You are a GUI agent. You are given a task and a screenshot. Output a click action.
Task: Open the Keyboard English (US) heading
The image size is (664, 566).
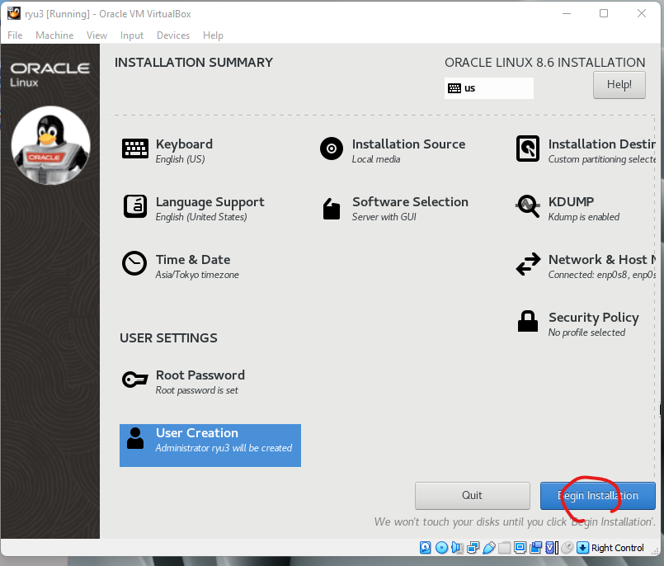(x=184, y=144)
